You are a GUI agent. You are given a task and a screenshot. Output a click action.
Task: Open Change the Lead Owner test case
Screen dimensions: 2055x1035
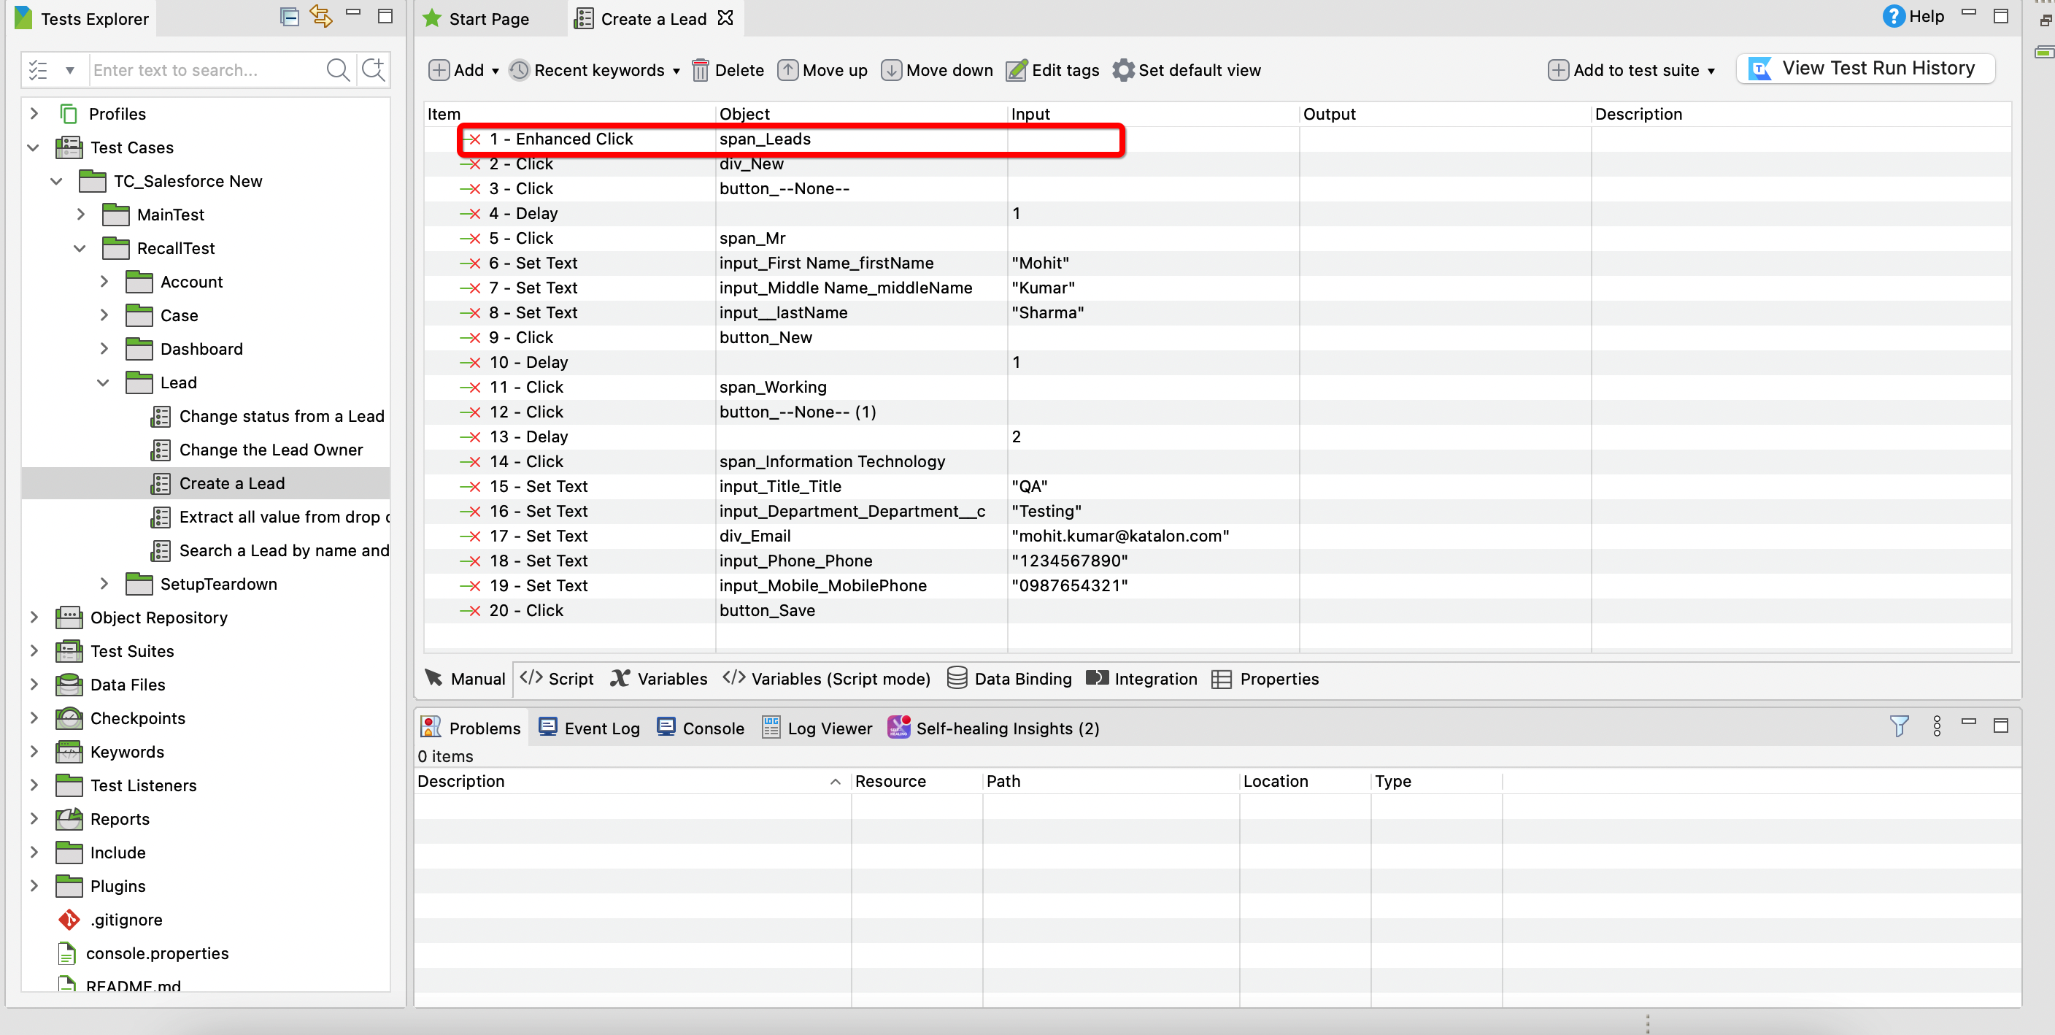(271, 450)
